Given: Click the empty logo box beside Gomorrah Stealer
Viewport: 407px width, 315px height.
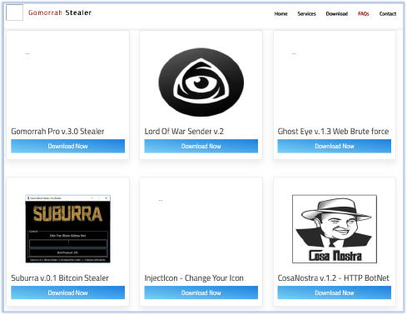Looking at the screenshot, I should tap(14, 12).
